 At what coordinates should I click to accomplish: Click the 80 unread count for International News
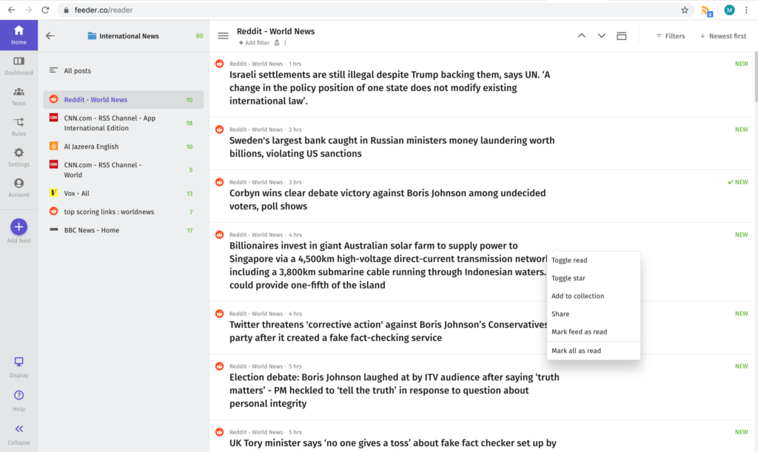[199, 36]
